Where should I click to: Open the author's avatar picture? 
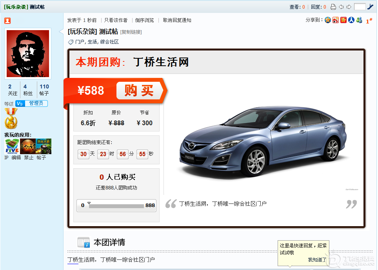click(28, 54)
